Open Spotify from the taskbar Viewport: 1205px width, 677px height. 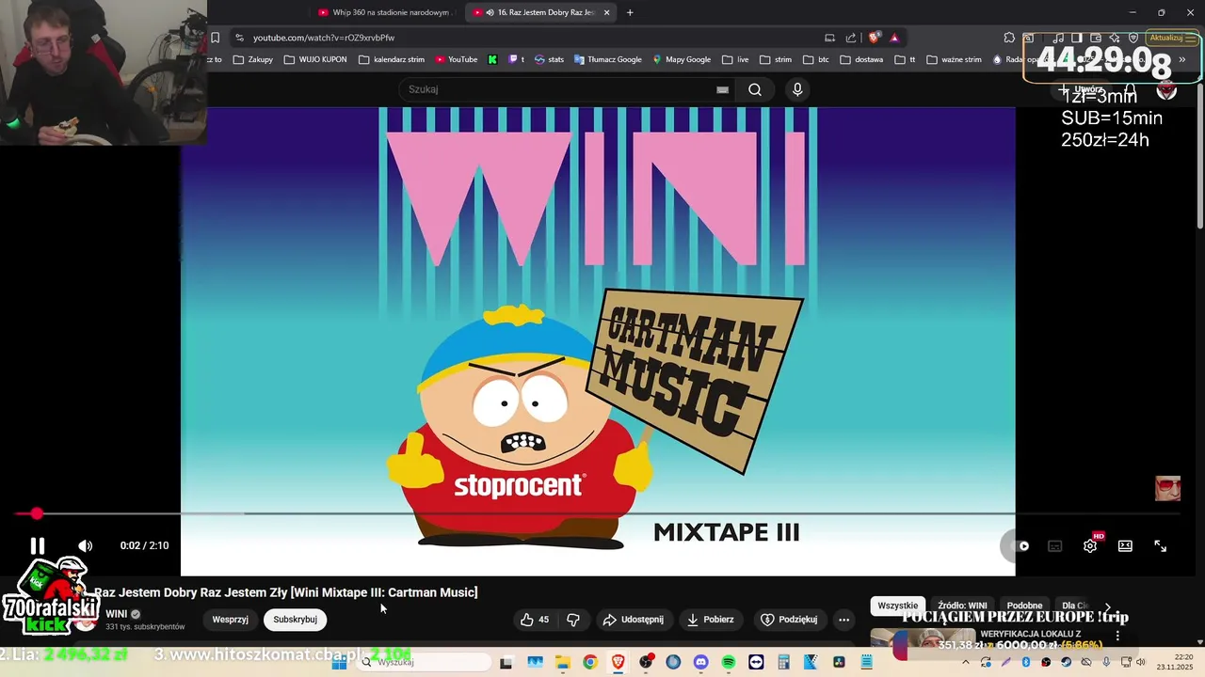[x=729, y=662]
